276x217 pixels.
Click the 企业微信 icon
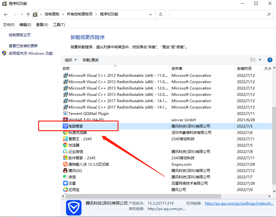(65, 151)
